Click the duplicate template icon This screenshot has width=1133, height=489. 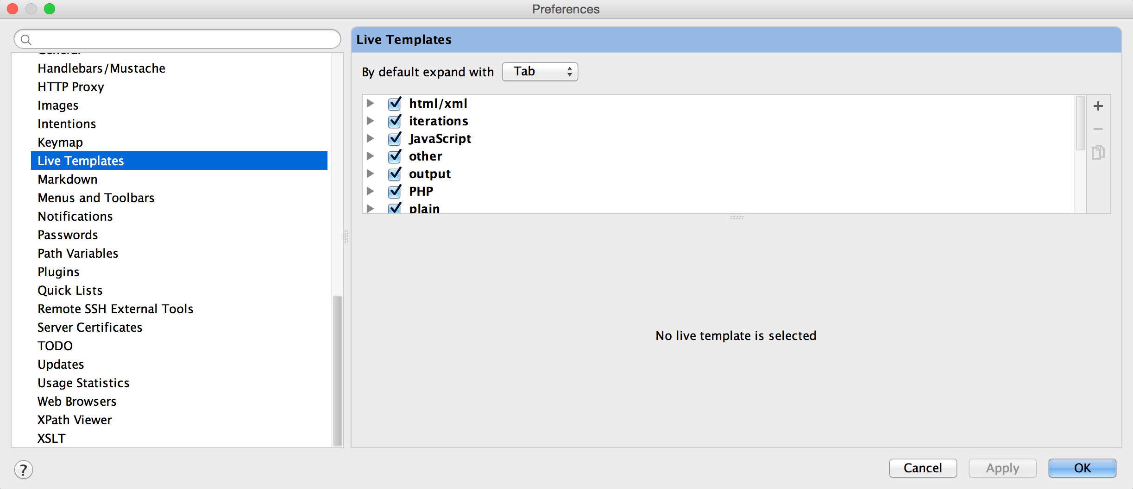click(1098, 152)
